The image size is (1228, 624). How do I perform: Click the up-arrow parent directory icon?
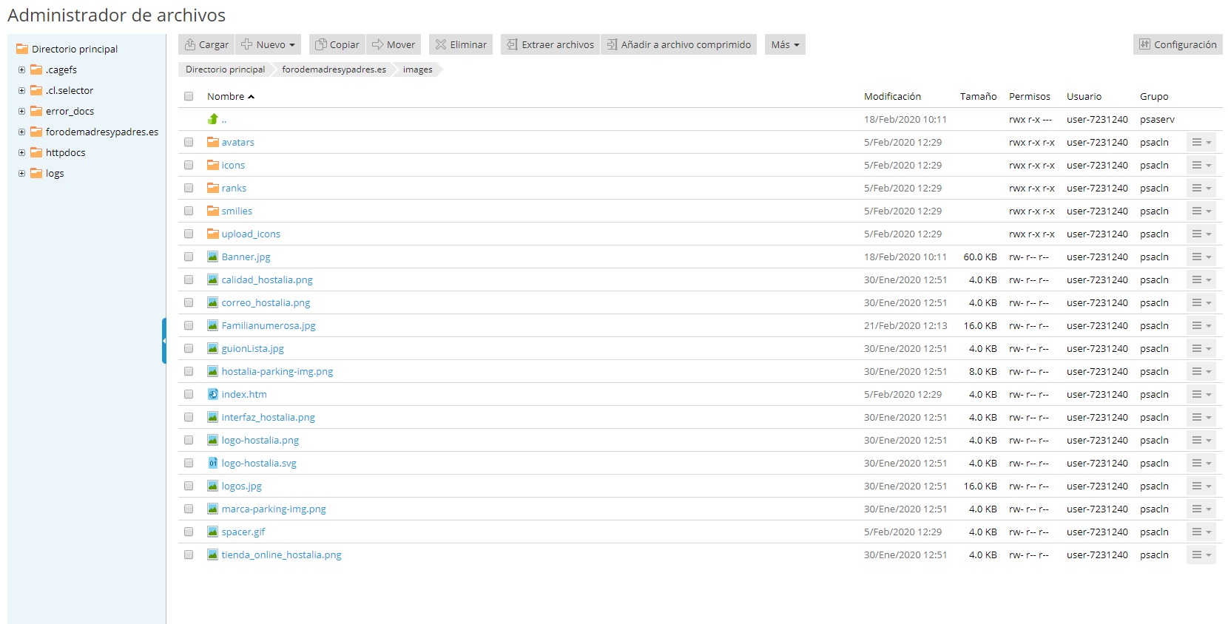(x=213, y=119)
